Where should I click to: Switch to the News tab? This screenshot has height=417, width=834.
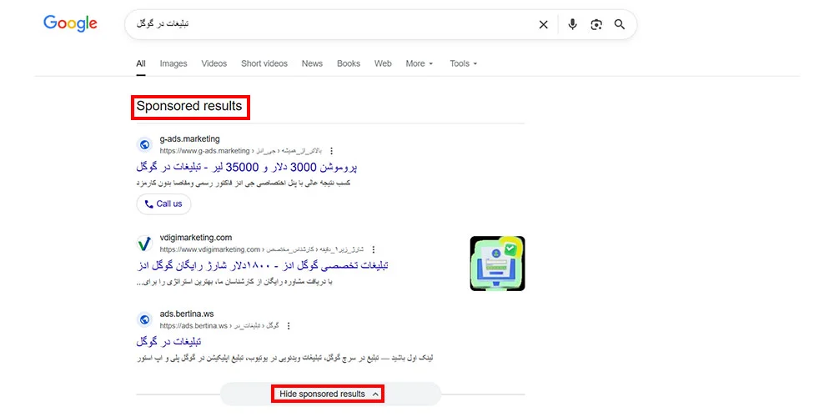pyautogui.click(x=312, y=64)
